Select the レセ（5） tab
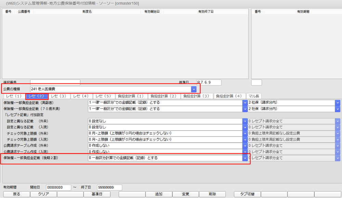342x198 pixels. point(103,96)
